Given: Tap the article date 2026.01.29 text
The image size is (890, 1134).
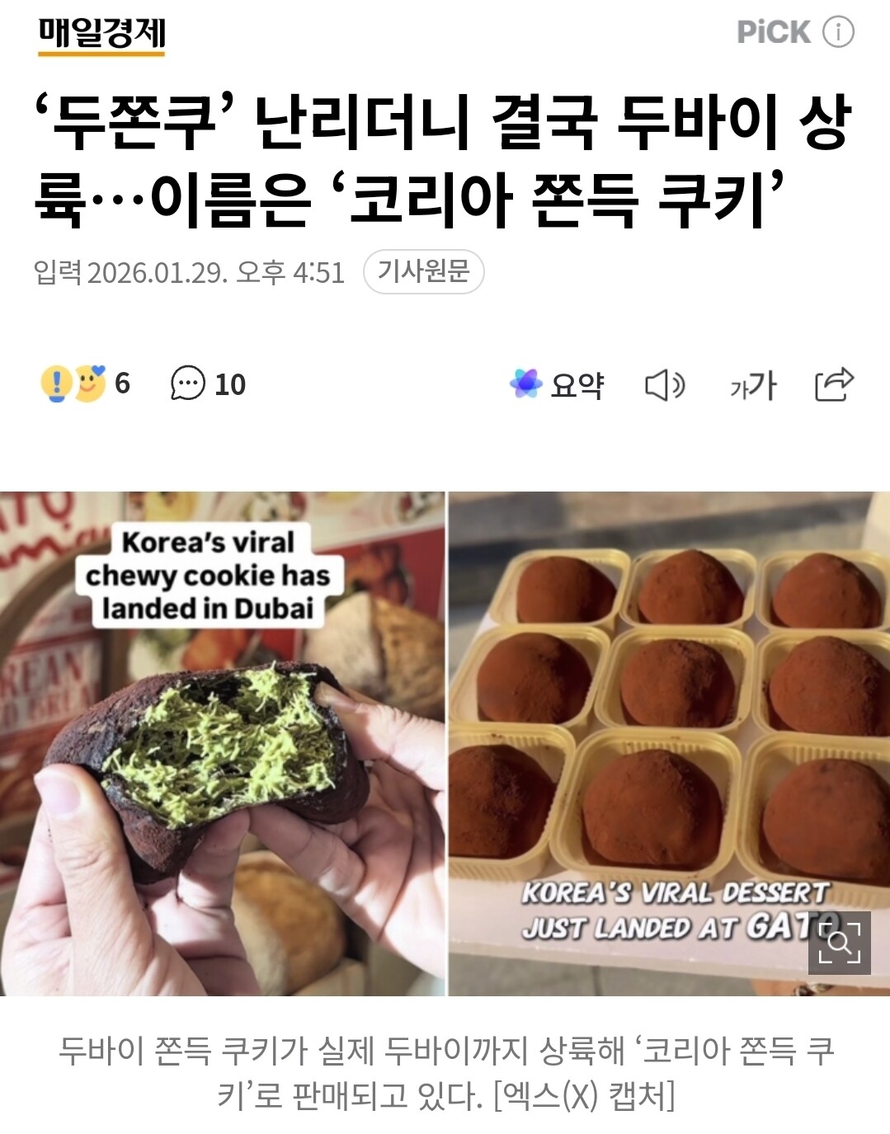Looking at the screenshot, I should coord(156,272).
